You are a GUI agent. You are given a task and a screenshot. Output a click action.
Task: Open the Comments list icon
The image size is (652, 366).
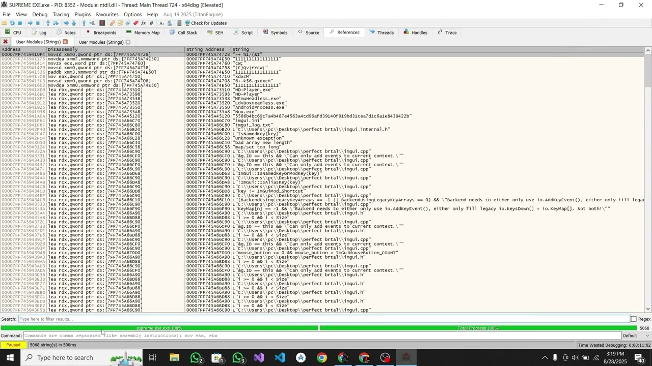[120, 23]
